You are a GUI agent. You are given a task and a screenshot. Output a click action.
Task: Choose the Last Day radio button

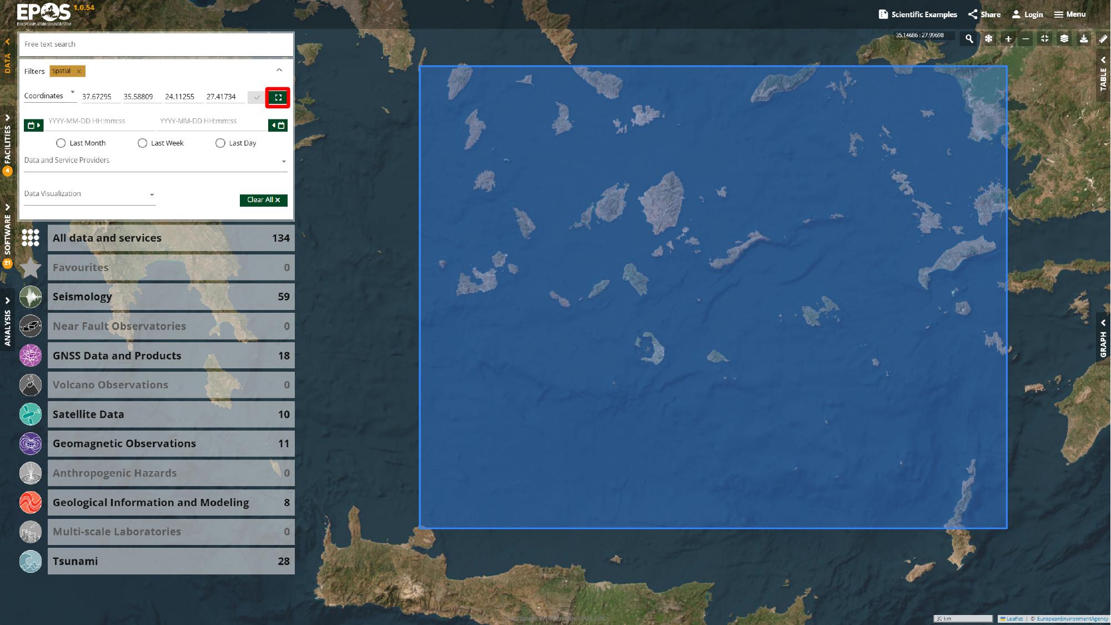[x=220, y=143]
